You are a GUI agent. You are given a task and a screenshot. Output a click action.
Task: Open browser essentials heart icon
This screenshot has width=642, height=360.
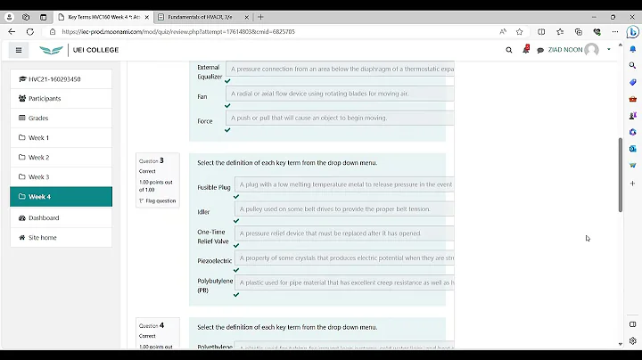pyautogui.click(x=597, y=31)
